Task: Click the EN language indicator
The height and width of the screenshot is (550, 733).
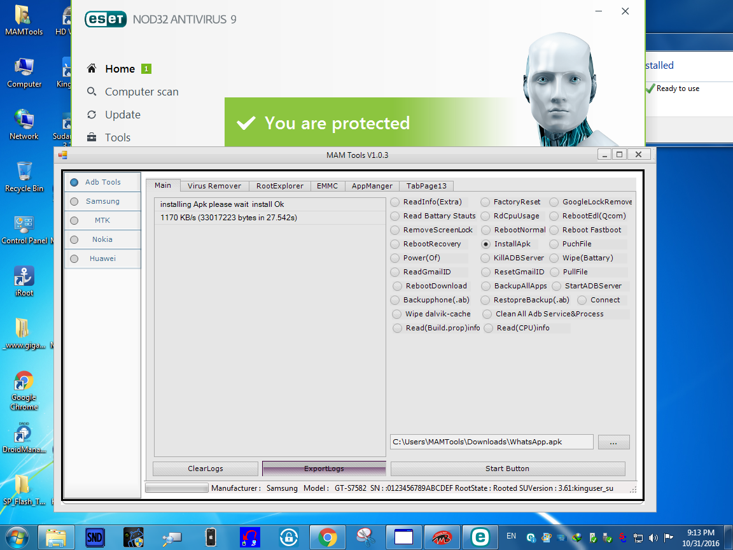Action: click(512, 536)
